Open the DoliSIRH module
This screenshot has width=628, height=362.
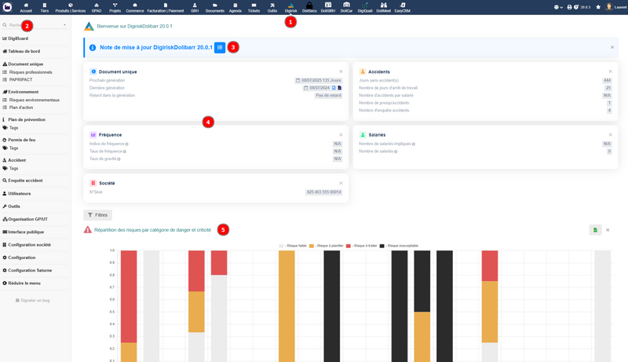328,7
